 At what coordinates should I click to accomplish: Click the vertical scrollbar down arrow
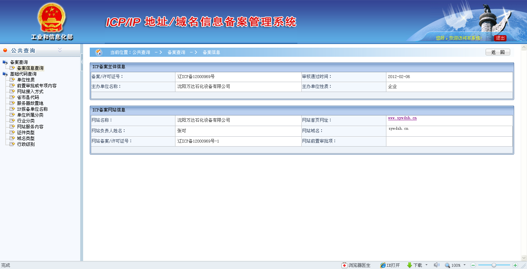(x=524, y=258)
